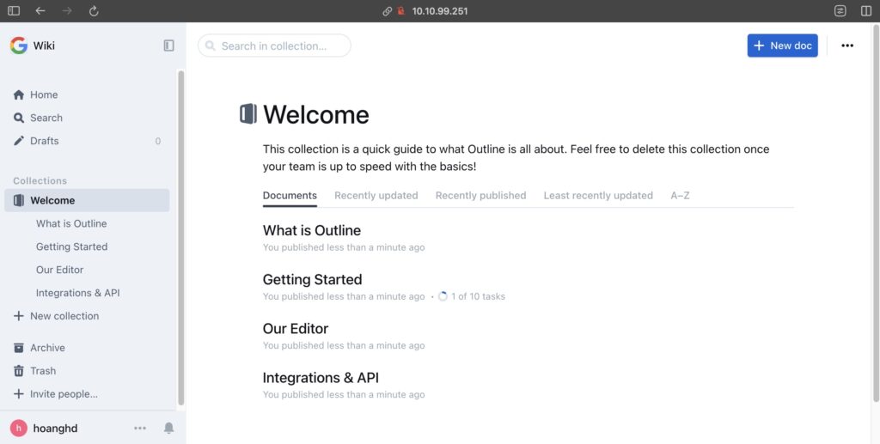Select Our Editor in sidebar tree
This screenshot has height=444, width=880.
coord(59,270)
